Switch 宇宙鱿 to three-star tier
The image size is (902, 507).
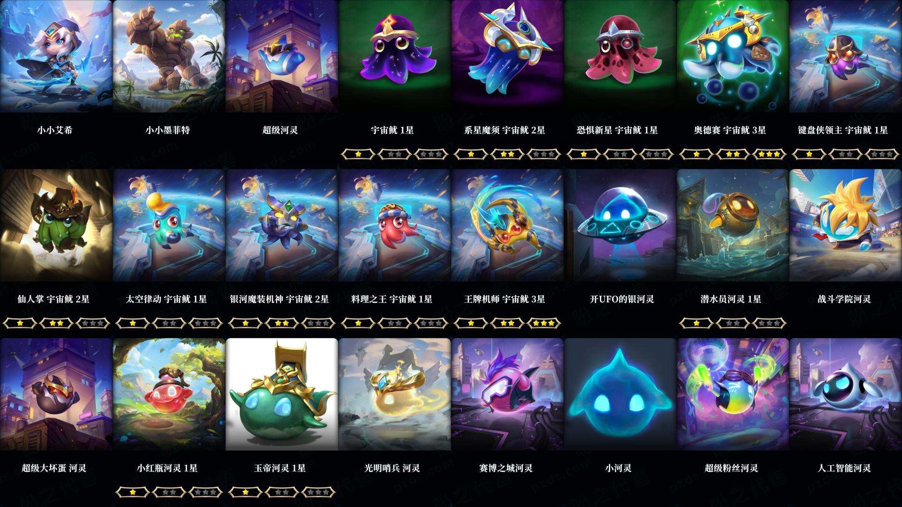pyautogui.click(x=431, y=154)
